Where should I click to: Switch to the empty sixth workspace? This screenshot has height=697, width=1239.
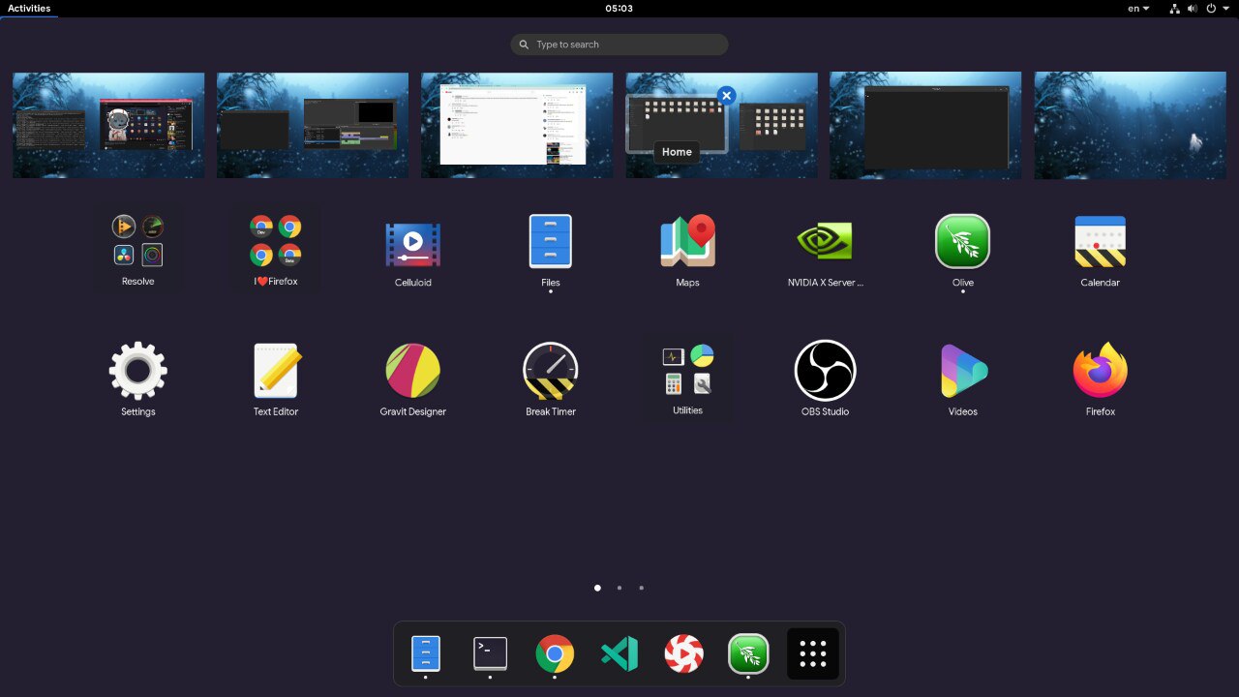tap(1130, 125)
